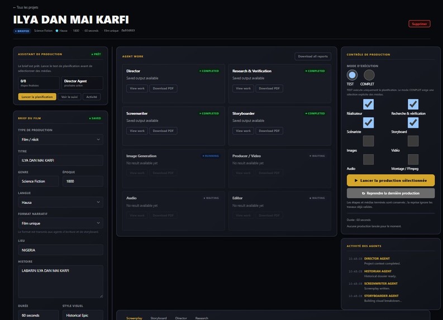Viewport: 443px width, 320px height.
Task: Open Type de production dropdown
Action: (60, 140)
